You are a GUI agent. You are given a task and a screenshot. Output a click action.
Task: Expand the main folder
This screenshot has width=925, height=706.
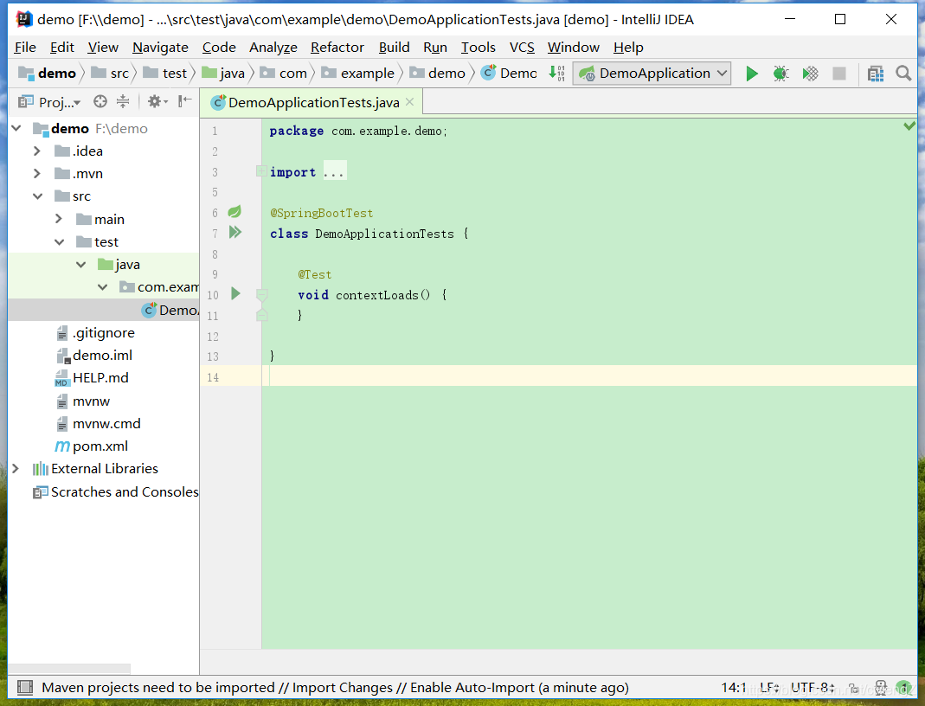click(x=58, y=219)
